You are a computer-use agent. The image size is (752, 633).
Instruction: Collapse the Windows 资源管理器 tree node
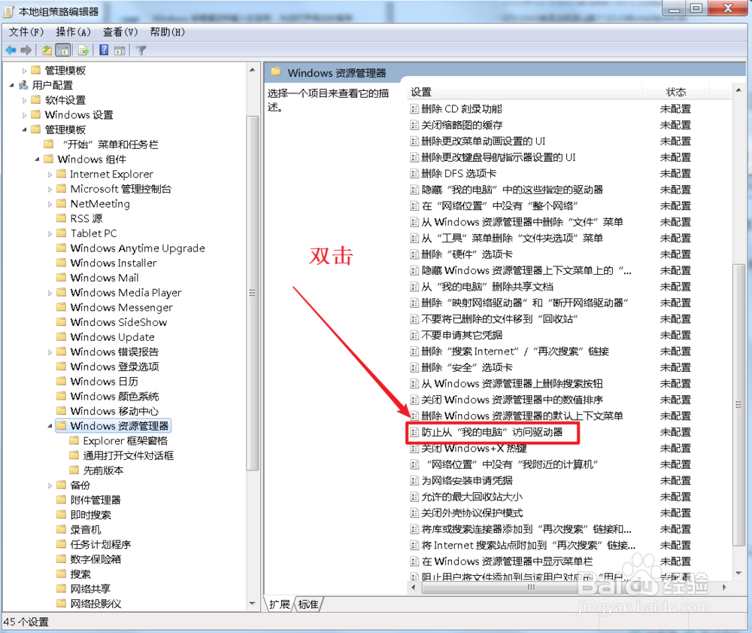[50, 426]
